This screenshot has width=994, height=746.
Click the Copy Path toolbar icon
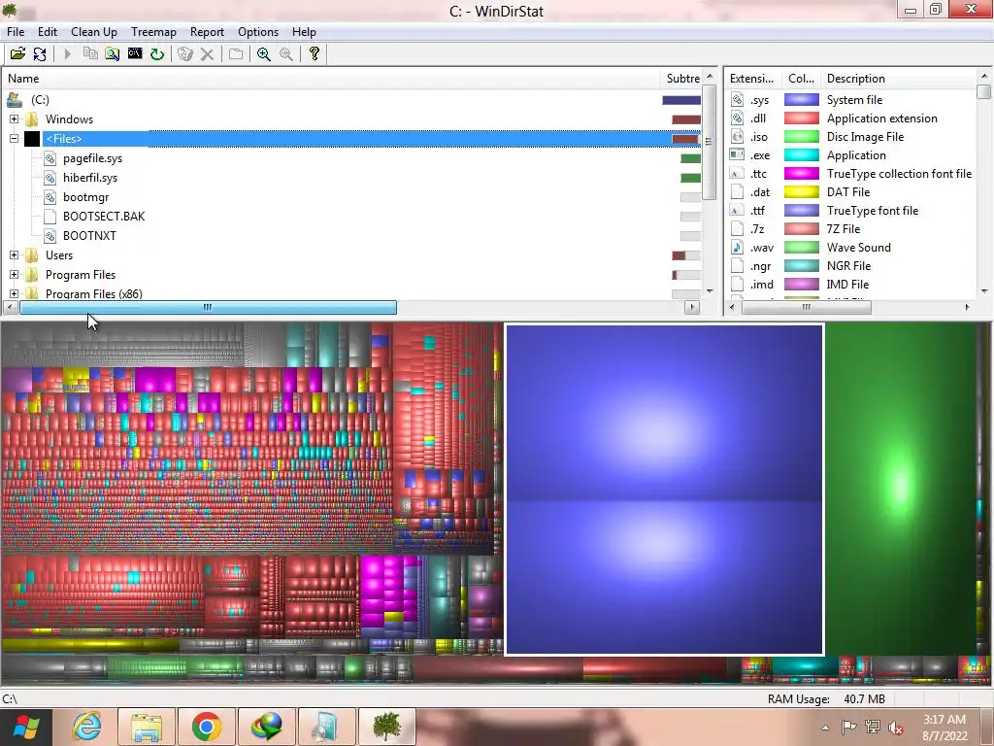[x=90, y=54]
